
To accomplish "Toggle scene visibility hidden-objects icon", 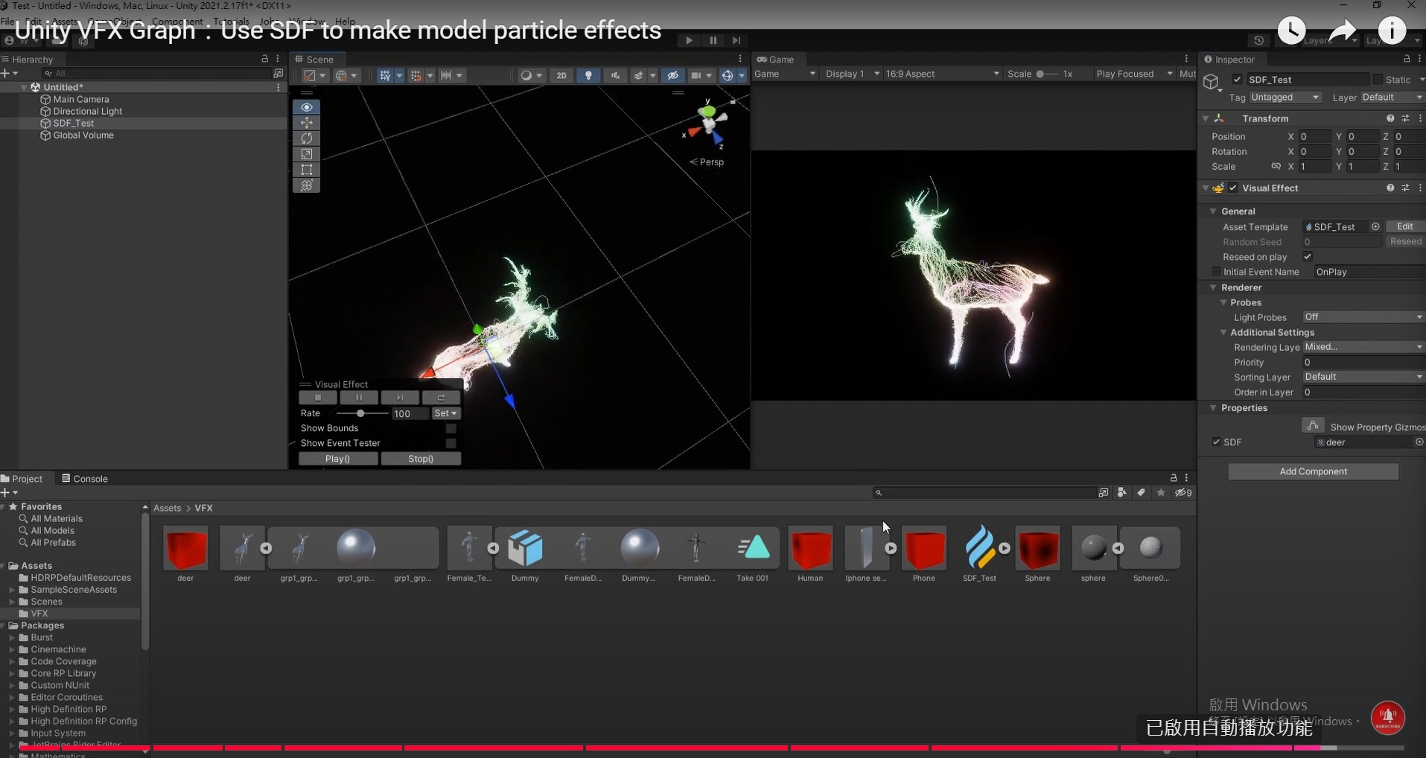I will 672,75.
